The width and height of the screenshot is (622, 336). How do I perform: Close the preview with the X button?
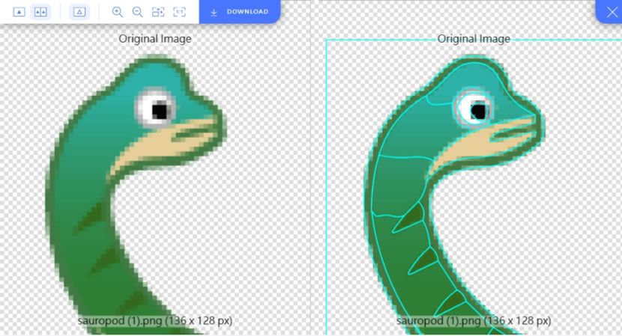[x=612, y=12]
